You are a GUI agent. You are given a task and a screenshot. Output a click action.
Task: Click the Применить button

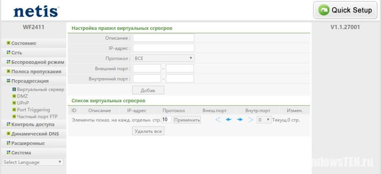(x=187, y=120)
